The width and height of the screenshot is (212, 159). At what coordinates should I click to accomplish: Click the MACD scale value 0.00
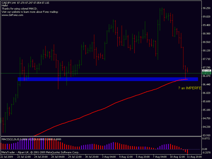point(205,149)
